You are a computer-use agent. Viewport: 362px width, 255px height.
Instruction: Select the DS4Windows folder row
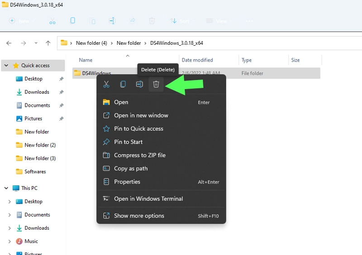coord(196,73)
